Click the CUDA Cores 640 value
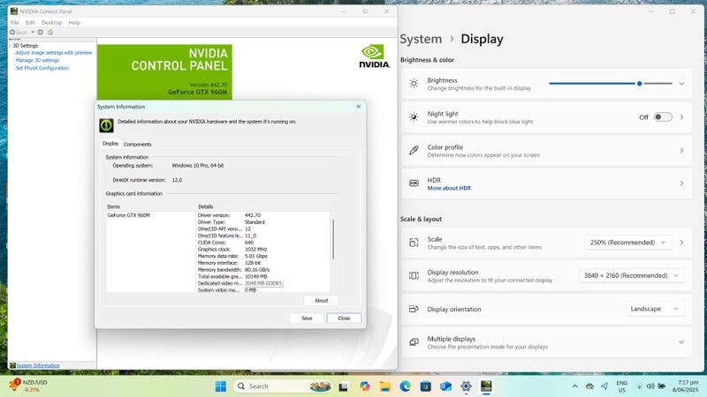This screenshot has height=397, width=707. click(249, 243)
